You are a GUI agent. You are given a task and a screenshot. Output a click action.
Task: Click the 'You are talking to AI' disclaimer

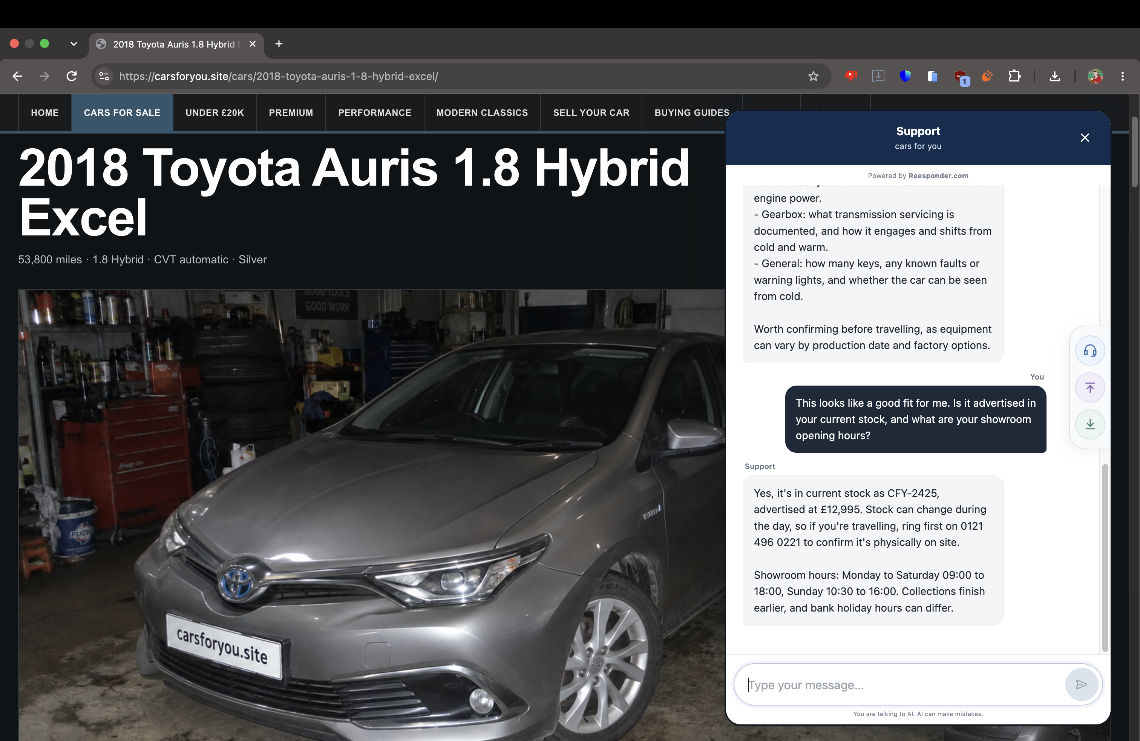pos(918,714)
